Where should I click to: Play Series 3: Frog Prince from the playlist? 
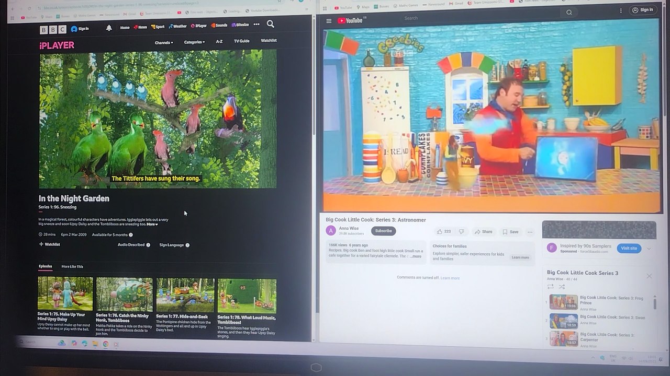pos(597,302)
